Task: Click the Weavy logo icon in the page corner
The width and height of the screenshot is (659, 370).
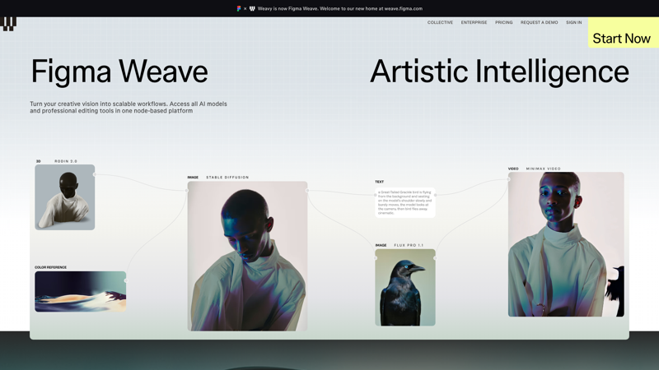Action: (x=8, y=24)
